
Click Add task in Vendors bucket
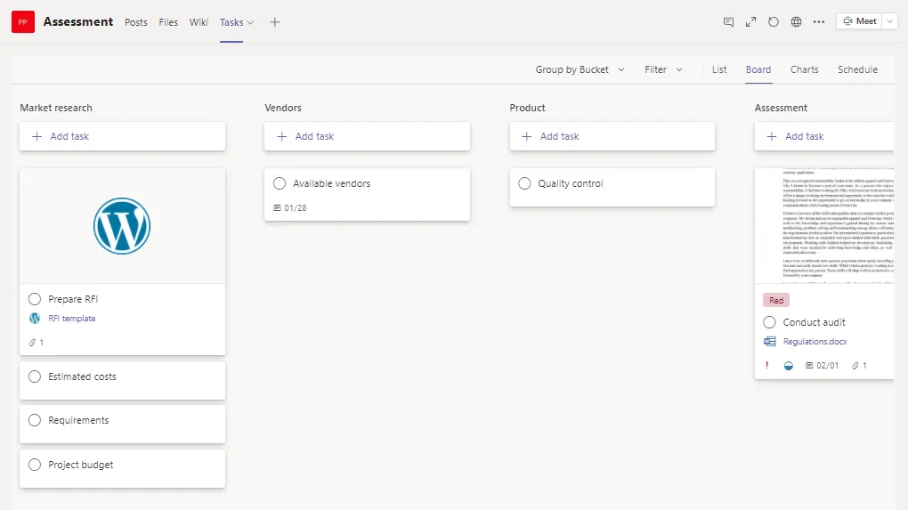pos(367,136)
